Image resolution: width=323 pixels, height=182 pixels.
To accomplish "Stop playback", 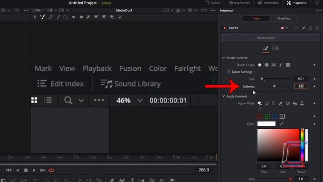I will [26, 170].
